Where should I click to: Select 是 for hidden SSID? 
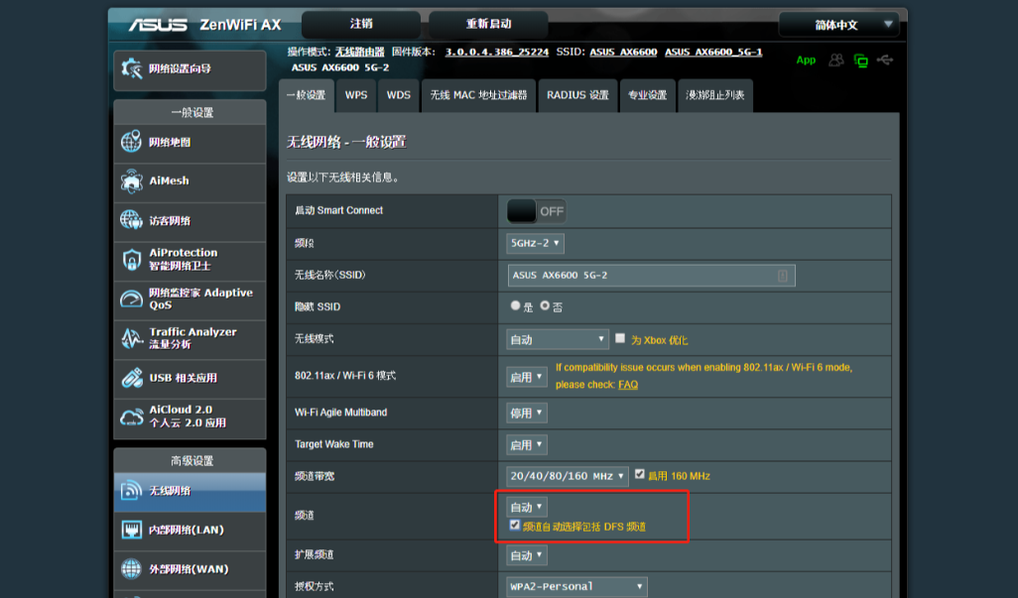[516, 305]
